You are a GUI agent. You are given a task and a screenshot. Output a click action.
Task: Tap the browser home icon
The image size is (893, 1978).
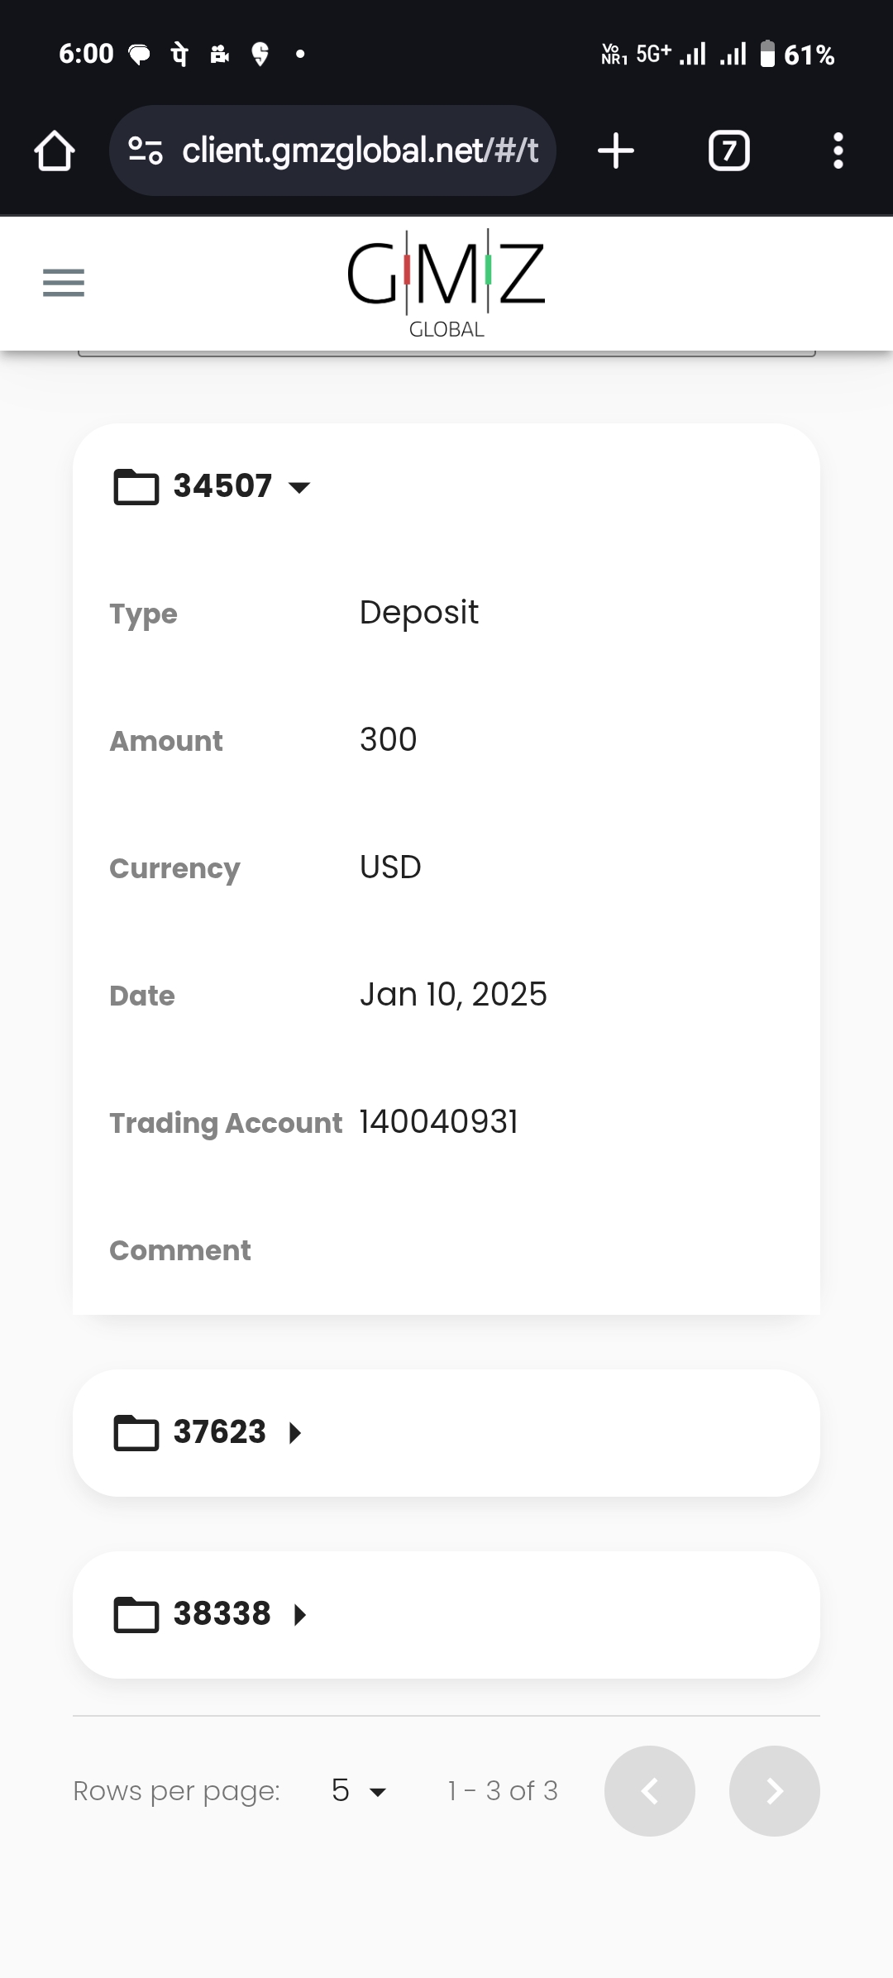(55, 151)
